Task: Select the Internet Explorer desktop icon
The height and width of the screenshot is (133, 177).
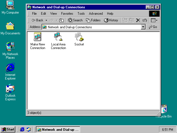Action: point(10,71)
